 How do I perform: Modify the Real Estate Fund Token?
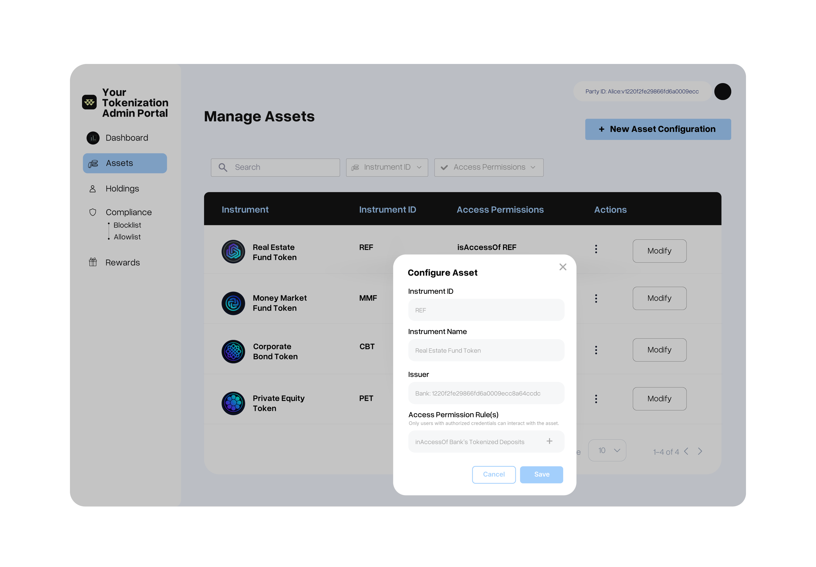pos(659,251)
